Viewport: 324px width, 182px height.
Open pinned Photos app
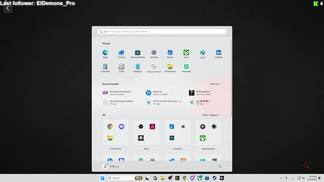pos(170,54)
